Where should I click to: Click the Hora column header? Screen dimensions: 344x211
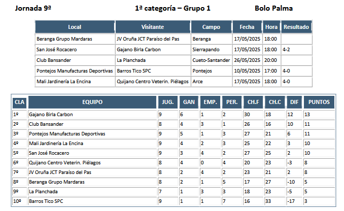[x=271, y=27]
